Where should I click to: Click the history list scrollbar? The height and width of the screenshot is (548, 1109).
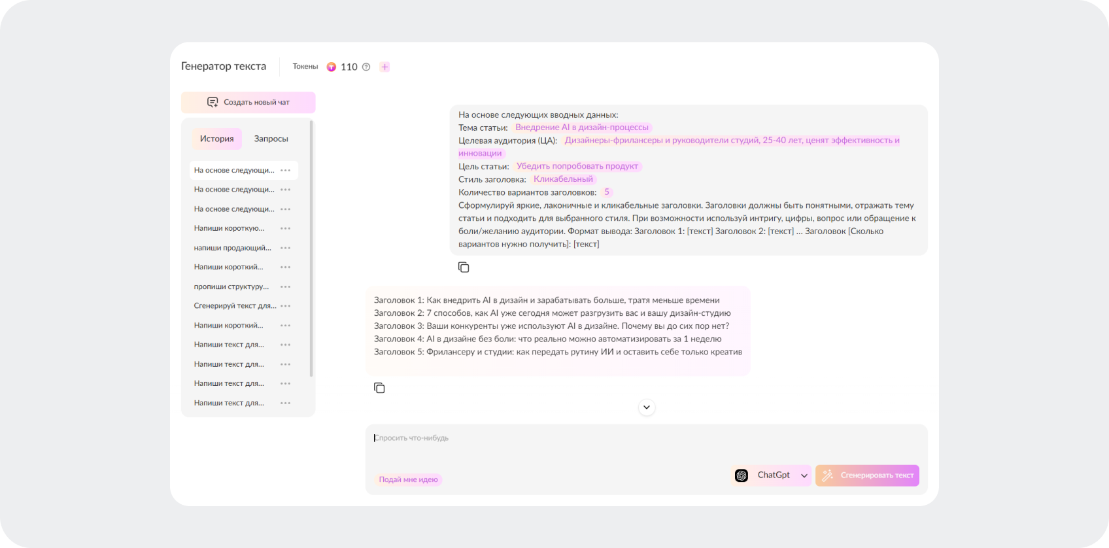pos(311,248)
